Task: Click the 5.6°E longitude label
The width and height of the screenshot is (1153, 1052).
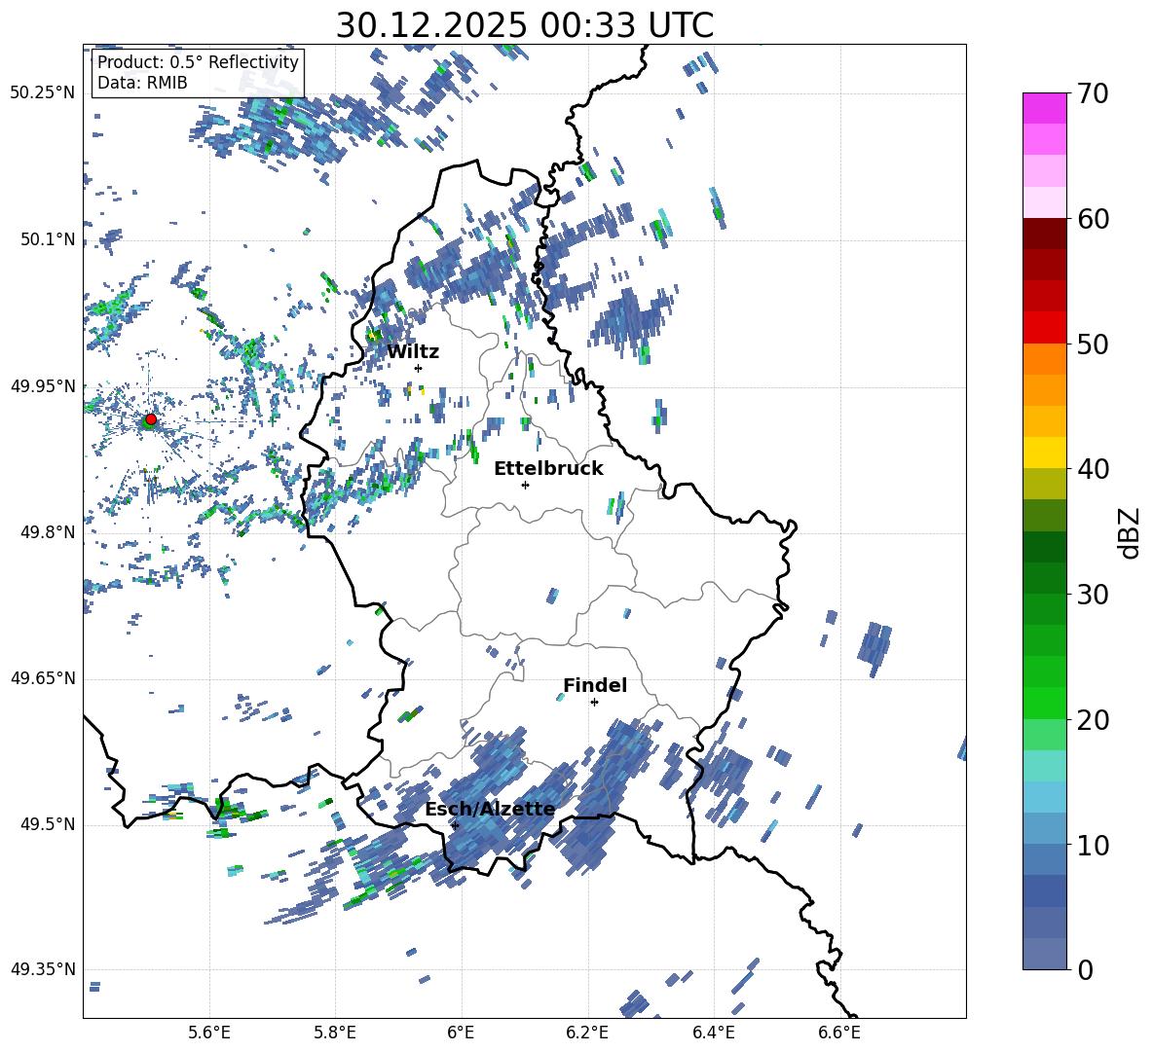Action: pyautogui.click(x=209, y=1034)
